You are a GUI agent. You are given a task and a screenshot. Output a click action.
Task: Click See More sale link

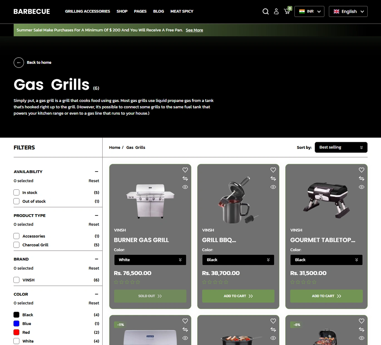(x=194, y=30)
